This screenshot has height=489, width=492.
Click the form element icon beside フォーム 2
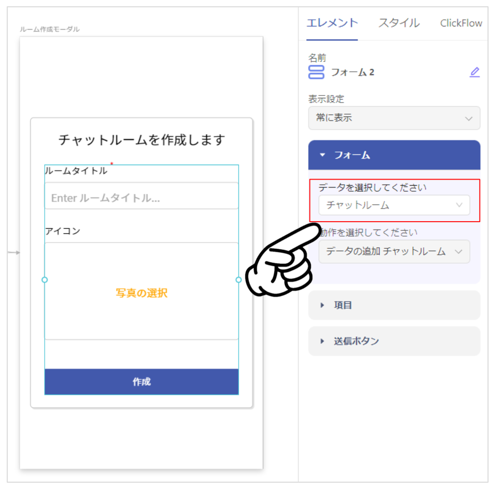pyautogui.click(x=316, y=72)
